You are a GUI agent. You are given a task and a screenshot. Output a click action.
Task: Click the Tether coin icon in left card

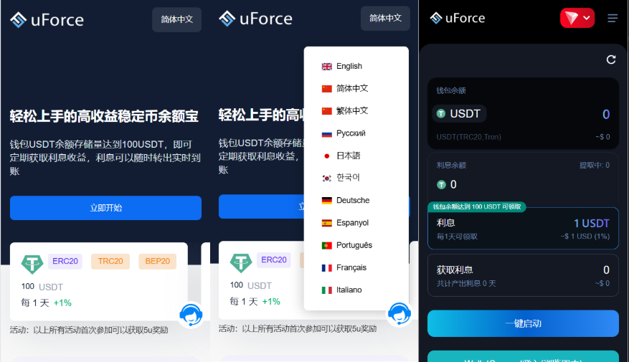32,264
